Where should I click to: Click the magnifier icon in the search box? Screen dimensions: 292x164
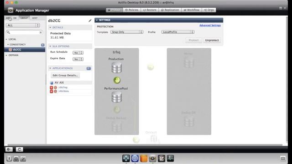click(8, 32)
